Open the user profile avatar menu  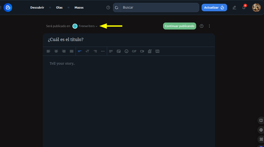click(x=256, y=8)
